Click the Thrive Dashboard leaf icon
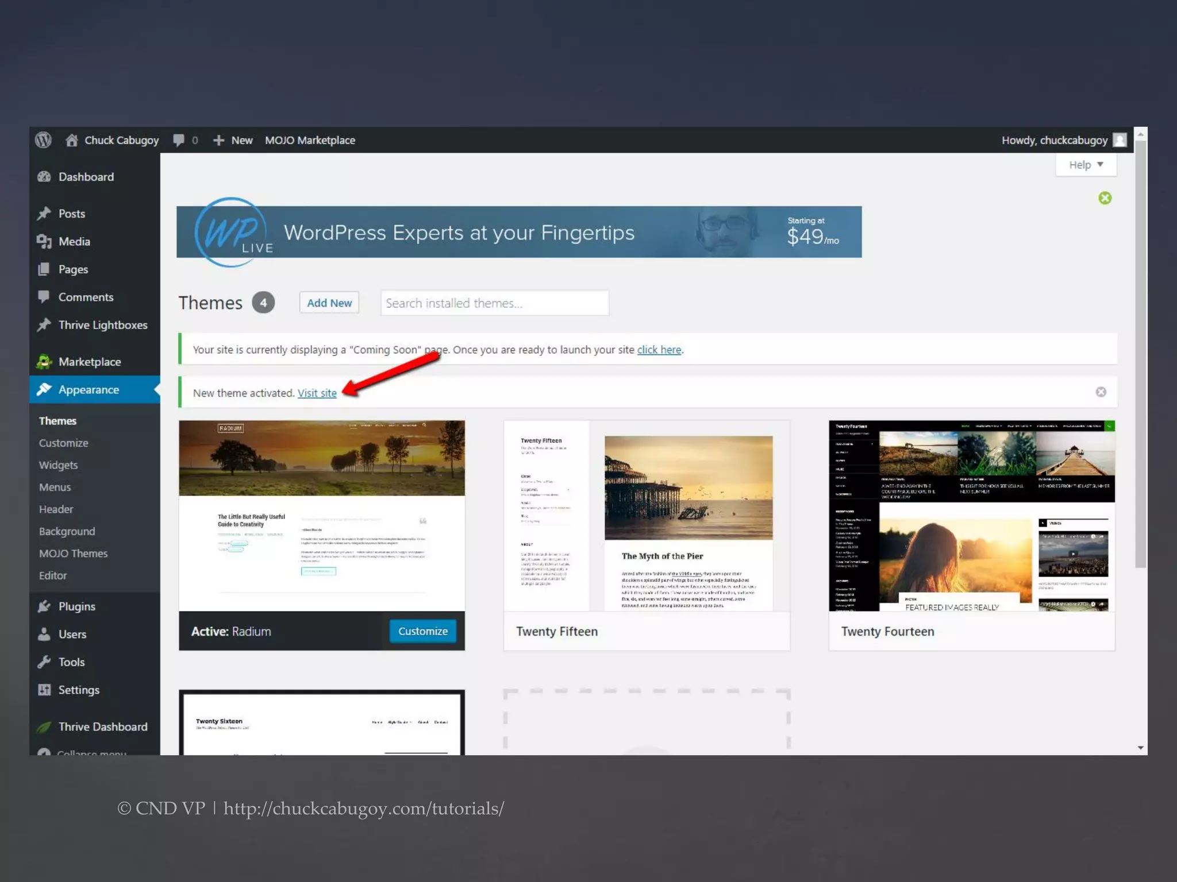Viewport: 1177px width, 882px height. (x=44, y=726)
